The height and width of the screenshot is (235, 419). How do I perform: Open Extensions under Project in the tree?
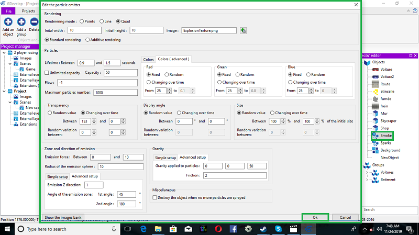pos(28,124)
